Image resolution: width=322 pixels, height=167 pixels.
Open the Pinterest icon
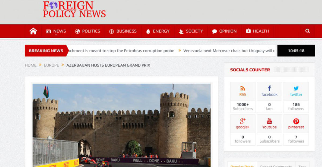pyautogui.click(x=296, y=121)
